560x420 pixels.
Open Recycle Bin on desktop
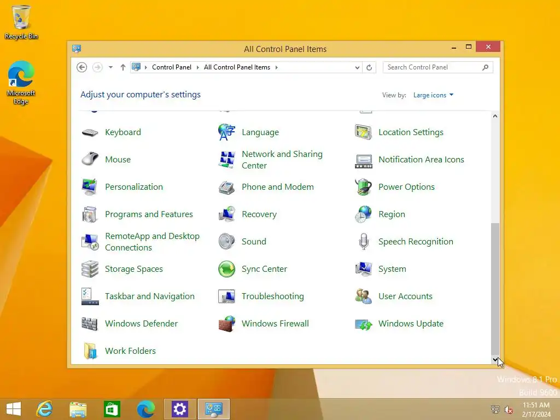point(21,22)
